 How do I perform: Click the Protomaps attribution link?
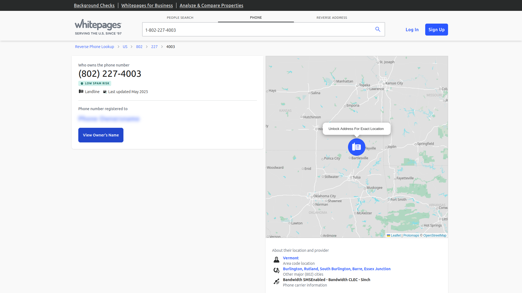point(411,235)
